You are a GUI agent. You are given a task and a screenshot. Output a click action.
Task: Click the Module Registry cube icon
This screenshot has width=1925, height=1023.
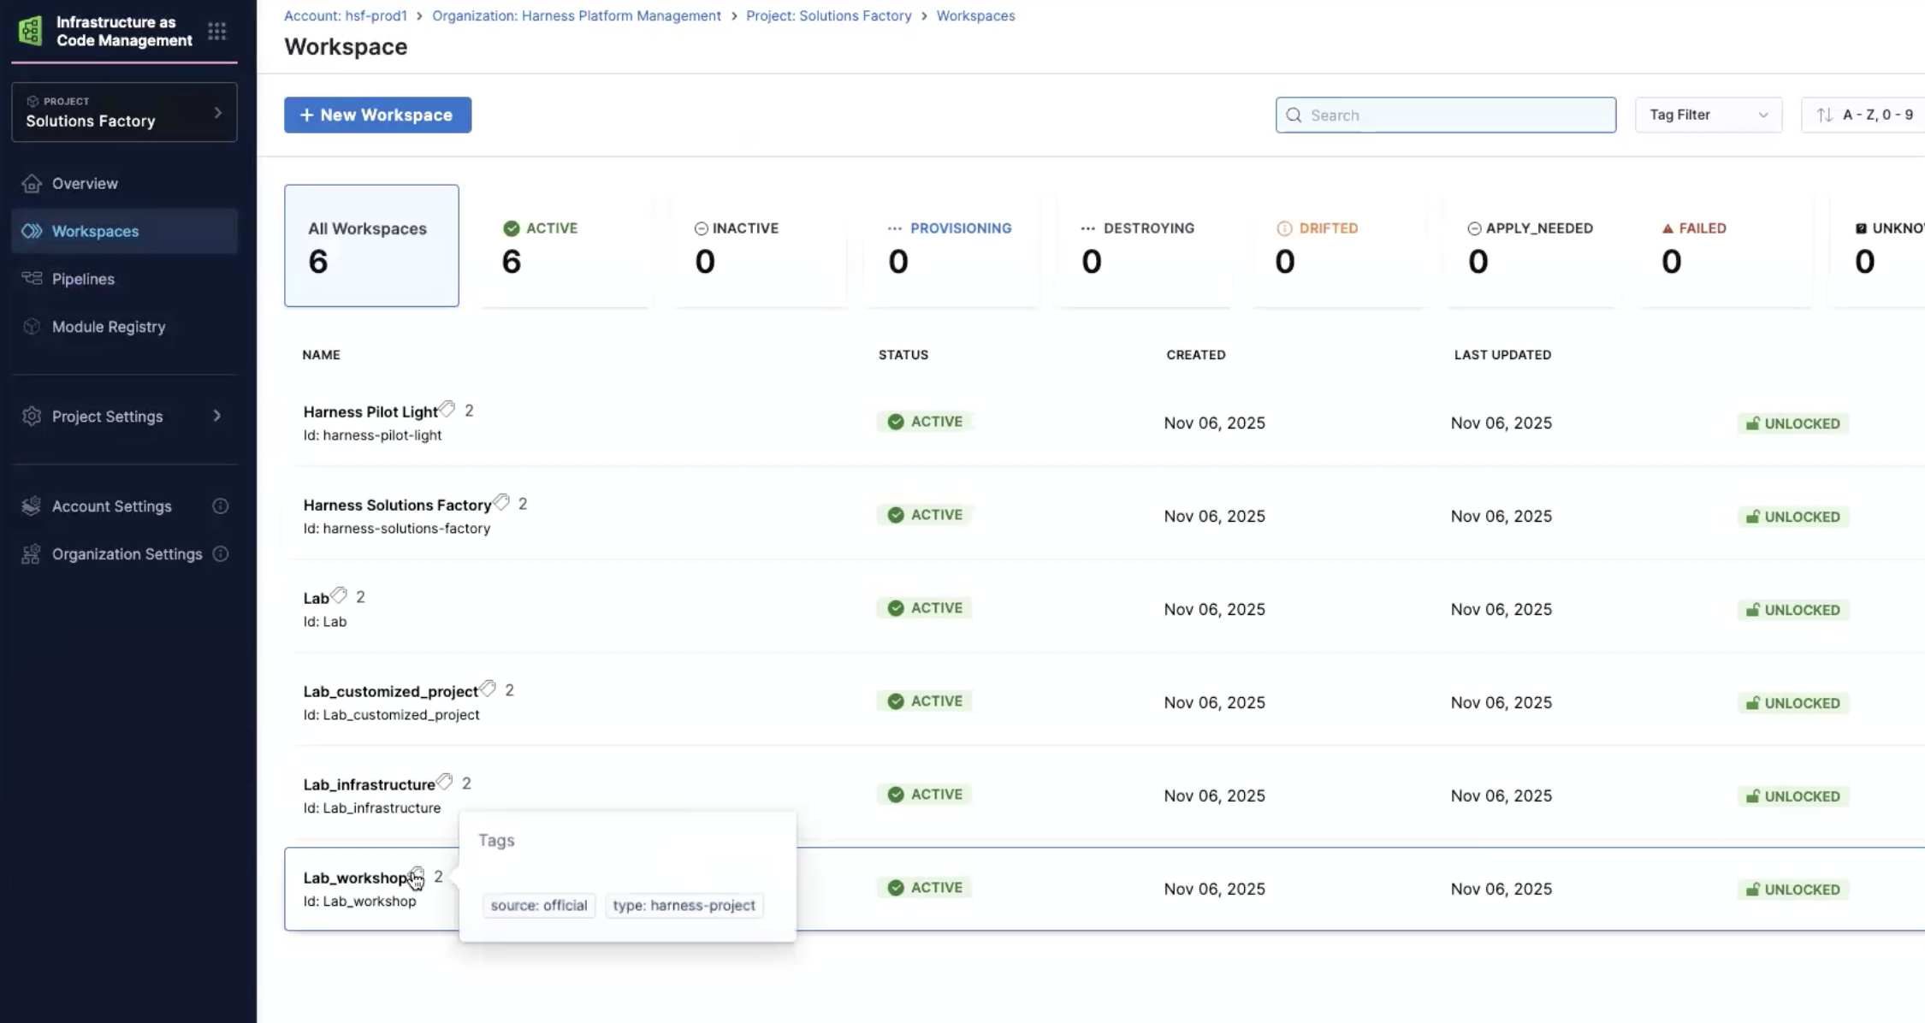(x=32, y=327)
